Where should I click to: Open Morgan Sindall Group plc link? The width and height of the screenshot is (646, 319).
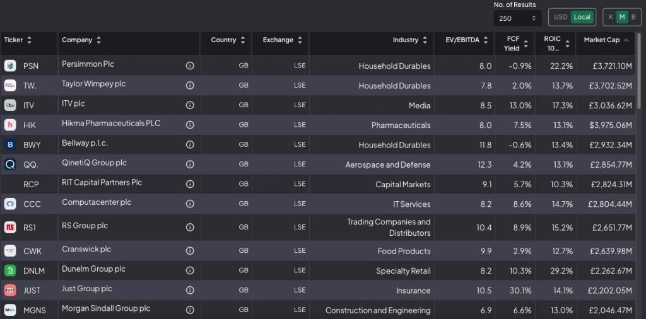click(106, 308)
